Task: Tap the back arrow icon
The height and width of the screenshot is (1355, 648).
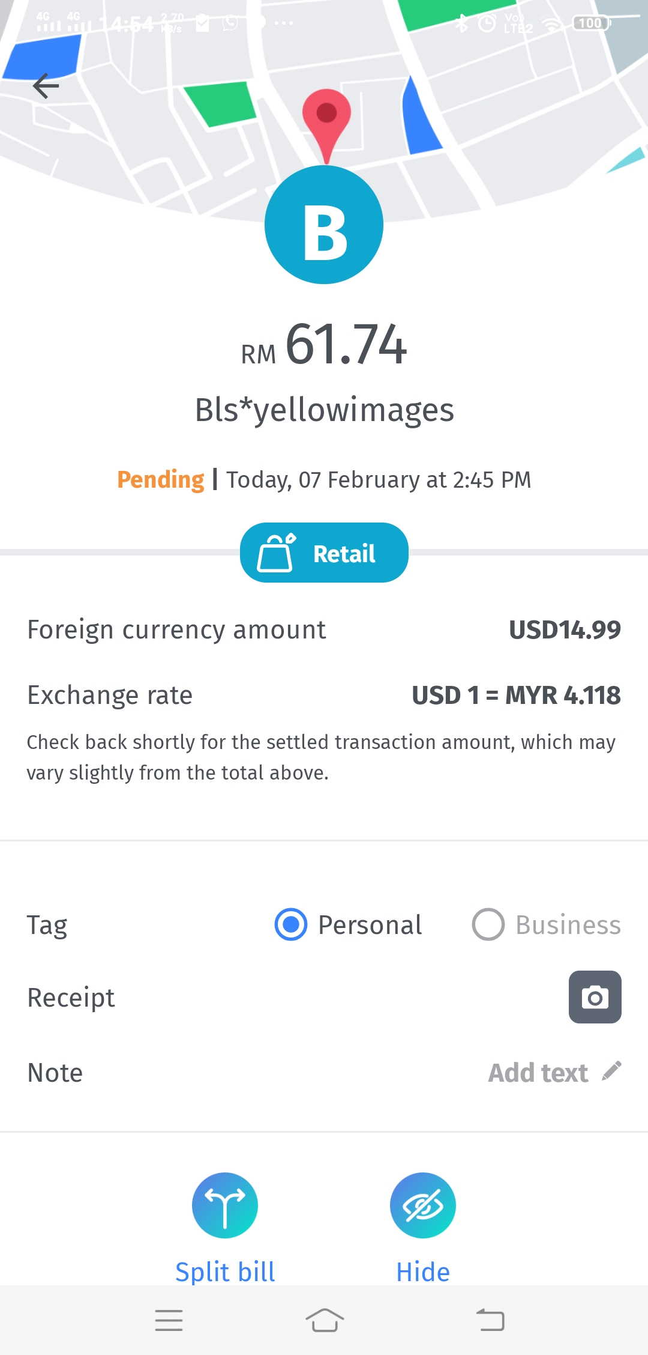Action: pyautogui.click(x=46, y=86)
